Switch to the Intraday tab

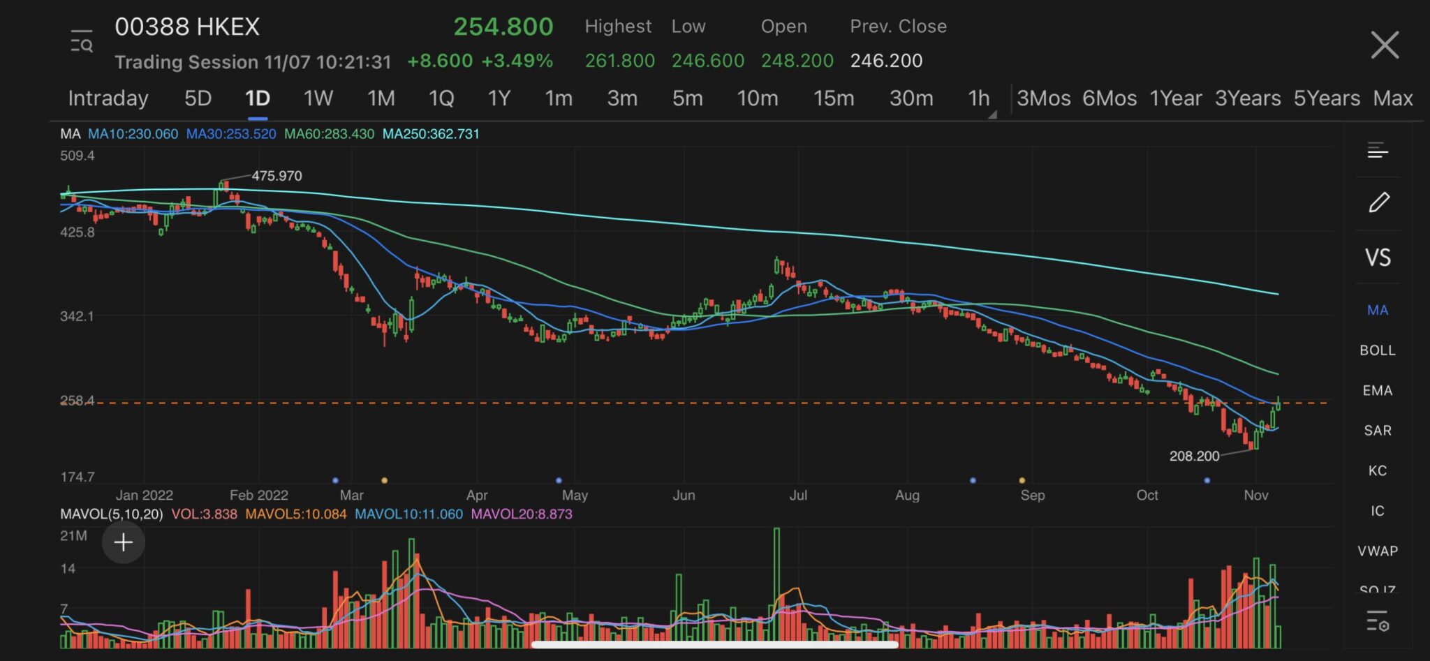(x=108, y=98)
